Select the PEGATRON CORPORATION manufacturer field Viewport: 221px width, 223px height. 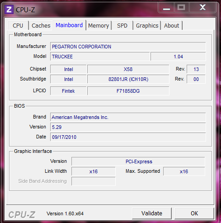coord(128,47)
